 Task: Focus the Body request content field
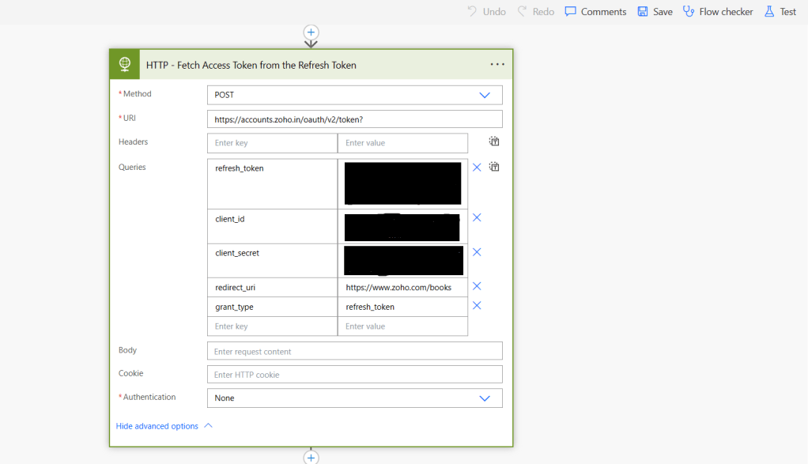[x=354, y=351]
